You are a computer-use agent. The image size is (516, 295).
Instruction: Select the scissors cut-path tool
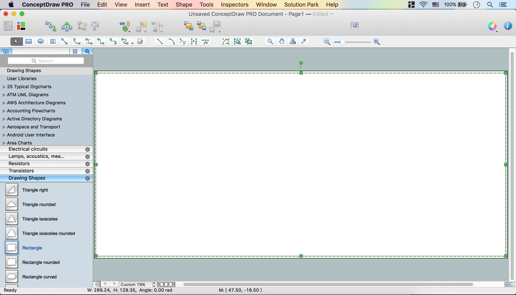pos(205,41)
